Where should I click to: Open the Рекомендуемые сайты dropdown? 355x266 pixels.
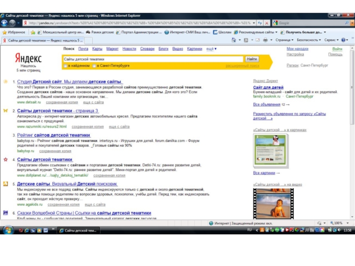[x=276, y=32]
